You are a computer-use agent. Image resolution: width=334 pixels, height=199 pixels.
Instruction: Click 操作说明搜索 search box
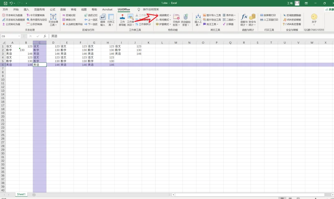[151, 10]
